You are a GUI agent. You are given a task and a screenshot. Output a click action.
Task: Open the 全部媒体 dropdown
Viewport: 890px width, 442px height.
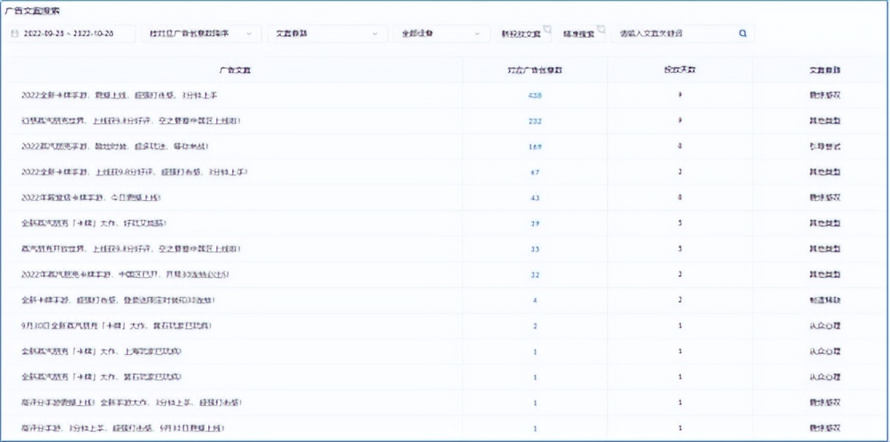point(441,34)
